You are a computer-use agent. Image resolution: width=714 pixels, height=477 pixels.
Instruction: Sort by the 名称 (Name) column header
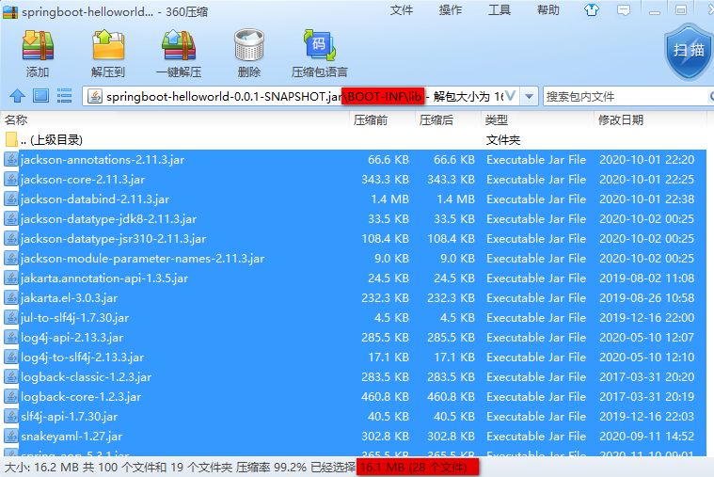pos(175,119)
